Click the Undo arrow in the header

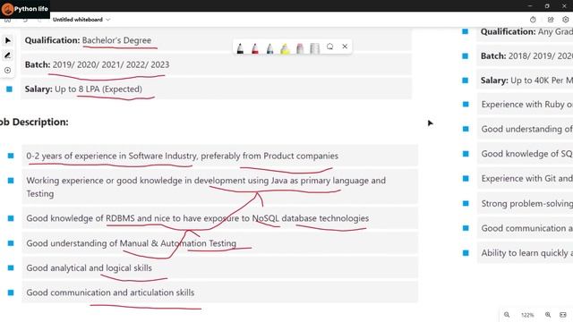[x=25, y=21]
